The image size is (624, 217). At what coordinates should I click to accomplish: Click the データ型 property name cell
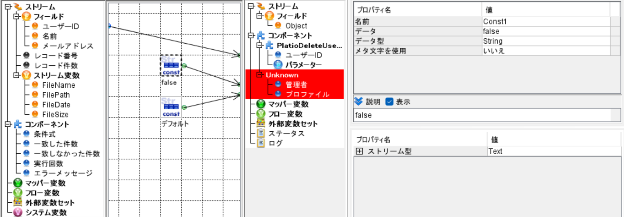(418, 41)
